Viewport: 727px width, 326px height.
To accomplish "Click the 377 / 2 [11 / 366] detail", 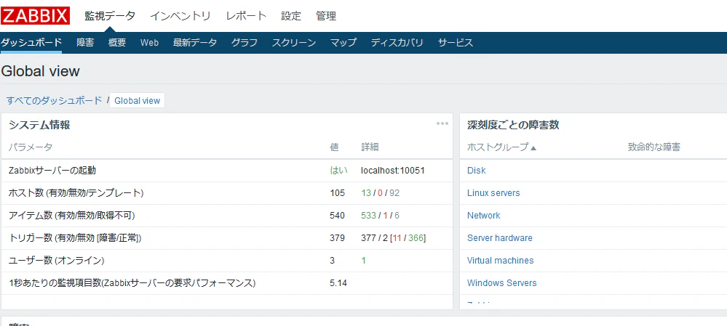I will coord(393,238).
